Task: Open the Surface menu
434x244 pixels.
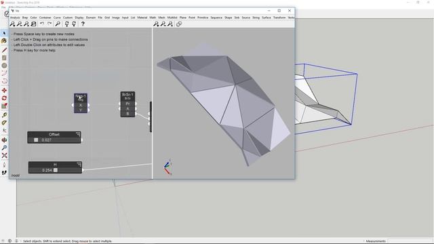Action: pyautogui.click(x=267, y=18)
